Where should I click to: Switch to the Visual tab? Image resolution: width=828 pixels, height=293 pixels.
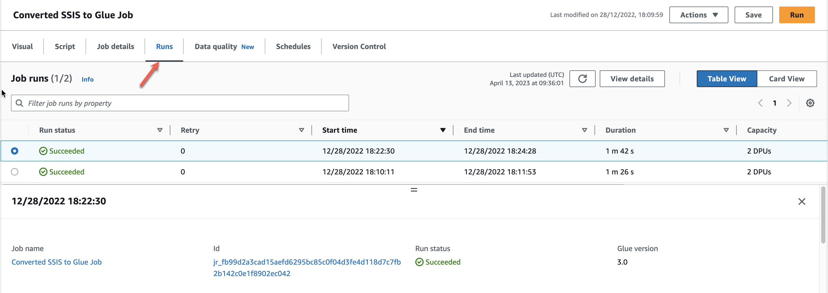click(x=22, y=47)
